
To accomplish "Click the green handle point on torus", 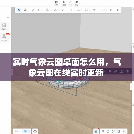I will click(x=59, y=82).
